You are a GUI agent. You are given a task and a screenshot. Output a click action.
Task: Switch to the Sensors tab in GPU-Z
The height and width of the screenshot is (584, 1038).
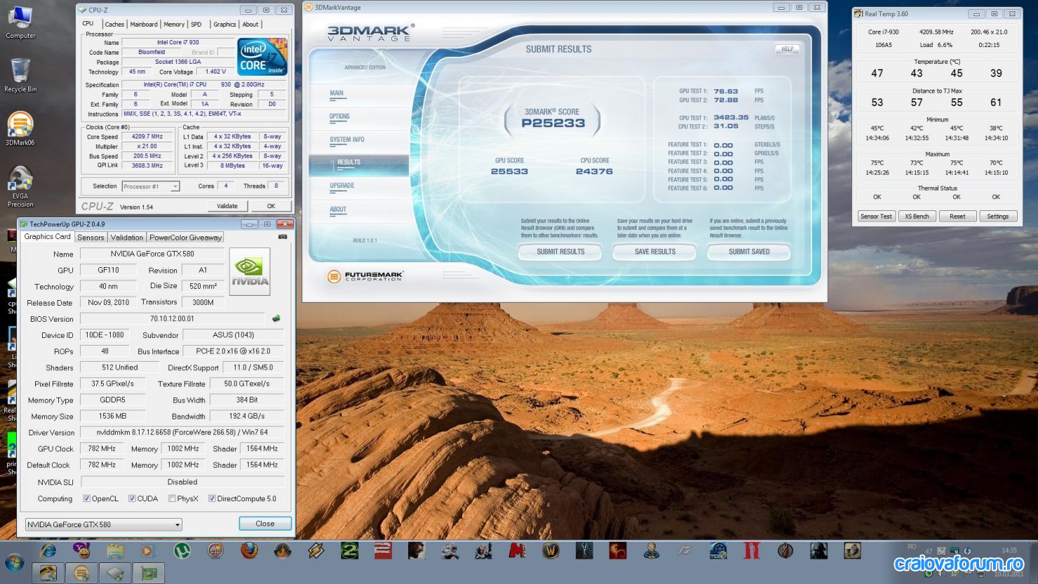90,238
